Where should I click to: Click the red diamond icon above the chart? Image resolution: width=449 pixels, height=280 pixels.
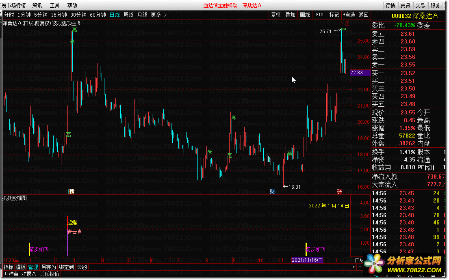tap(341, 23)
